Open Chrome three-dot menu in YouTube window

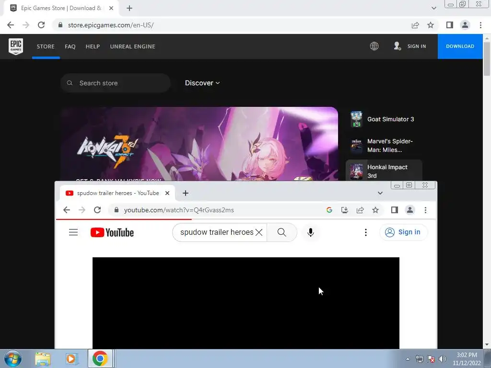pos(425,210)
